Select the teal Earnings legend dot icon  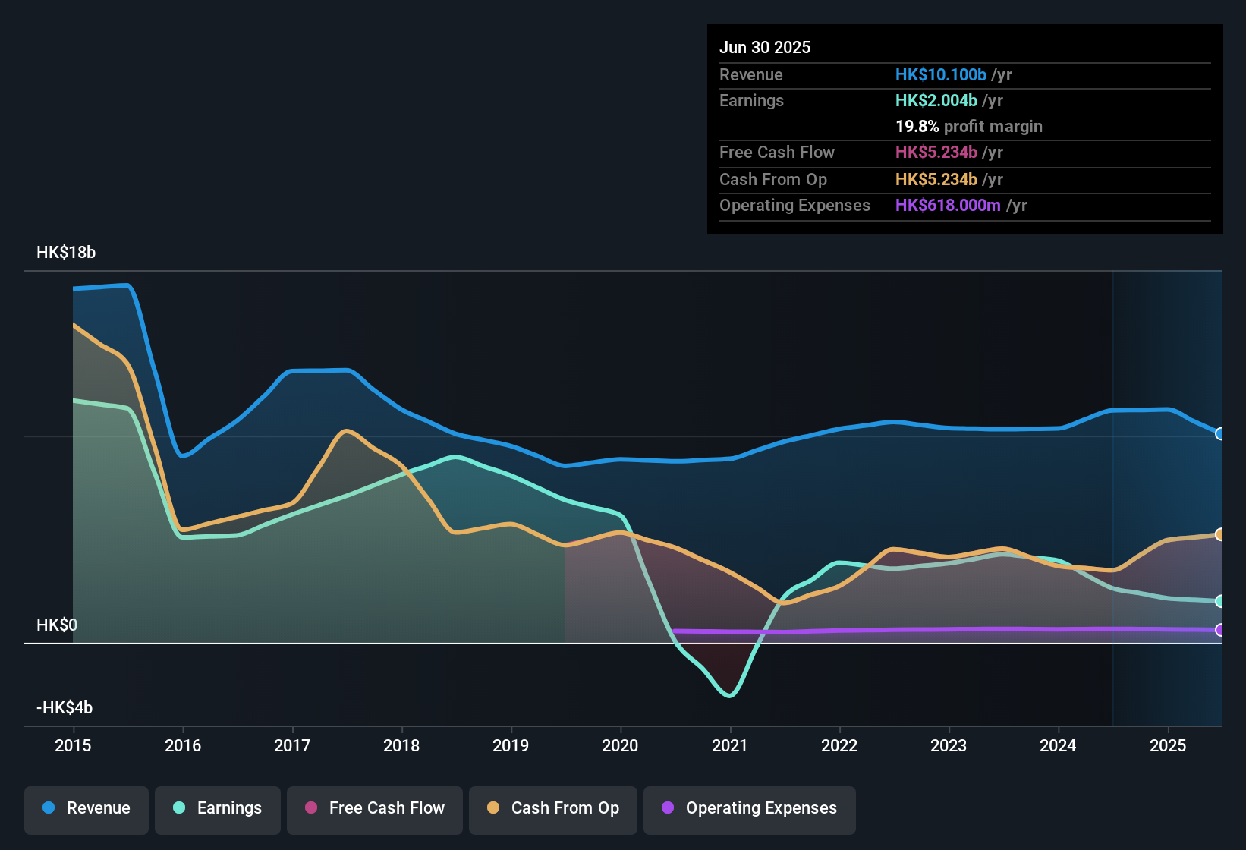[178, 808]
